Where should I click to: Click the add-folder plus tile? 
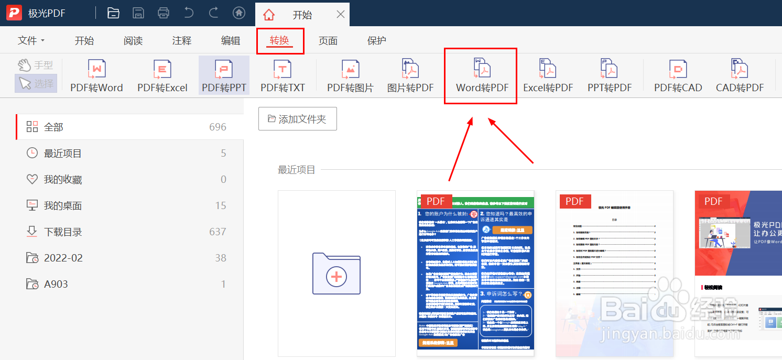point(336,274)
